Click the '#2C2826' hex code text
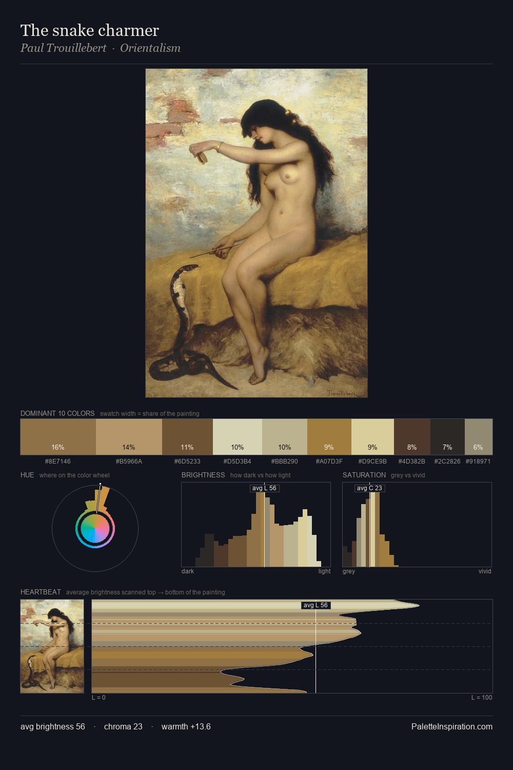The image size is (513, 770). [x=447, y=461]
